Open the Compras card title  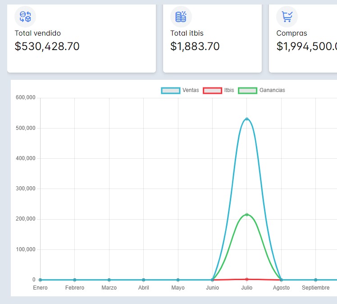click(291, 33)
